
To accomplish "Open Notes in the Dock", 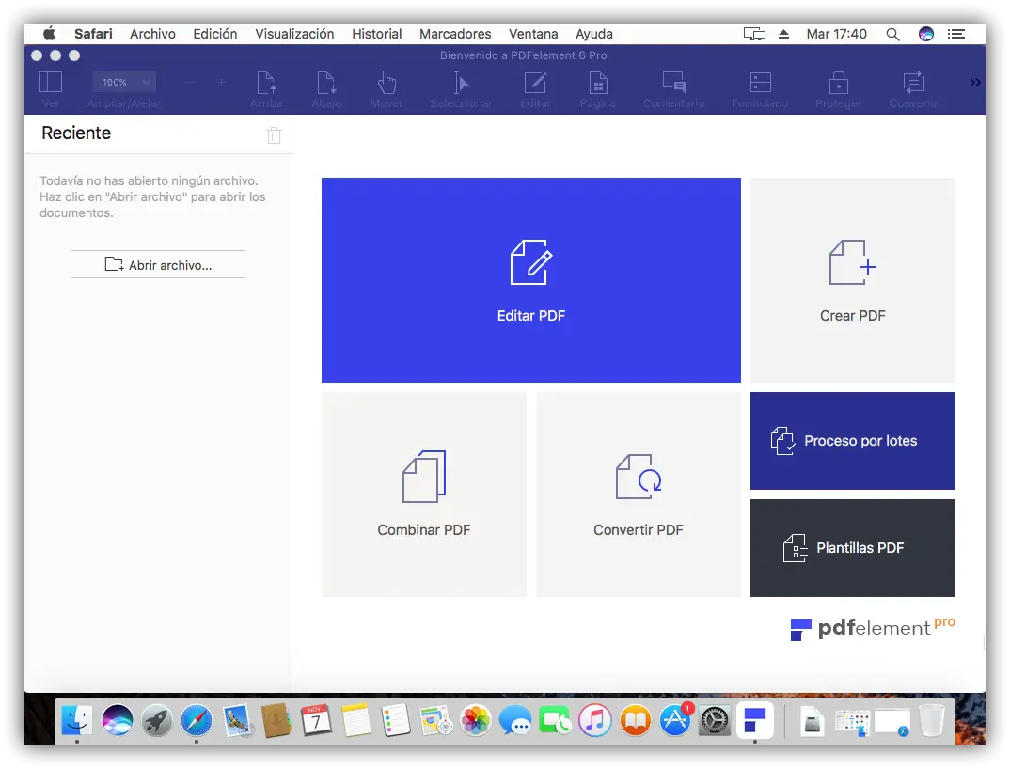I will tap(356, 720).
